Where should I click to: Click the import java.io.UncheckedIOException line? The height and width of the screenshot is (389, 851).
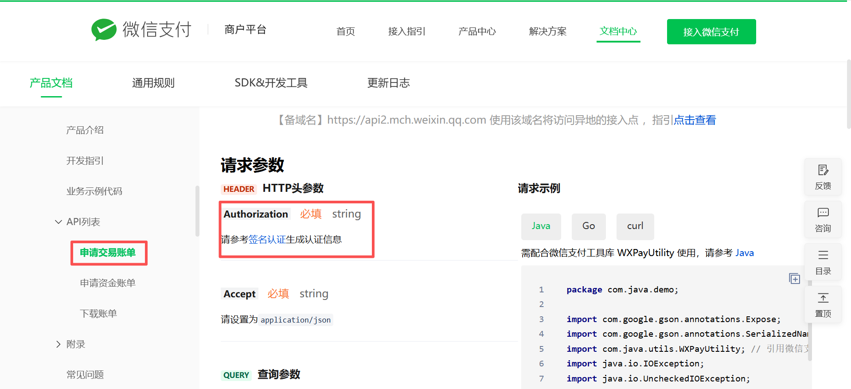pos(658,379)
